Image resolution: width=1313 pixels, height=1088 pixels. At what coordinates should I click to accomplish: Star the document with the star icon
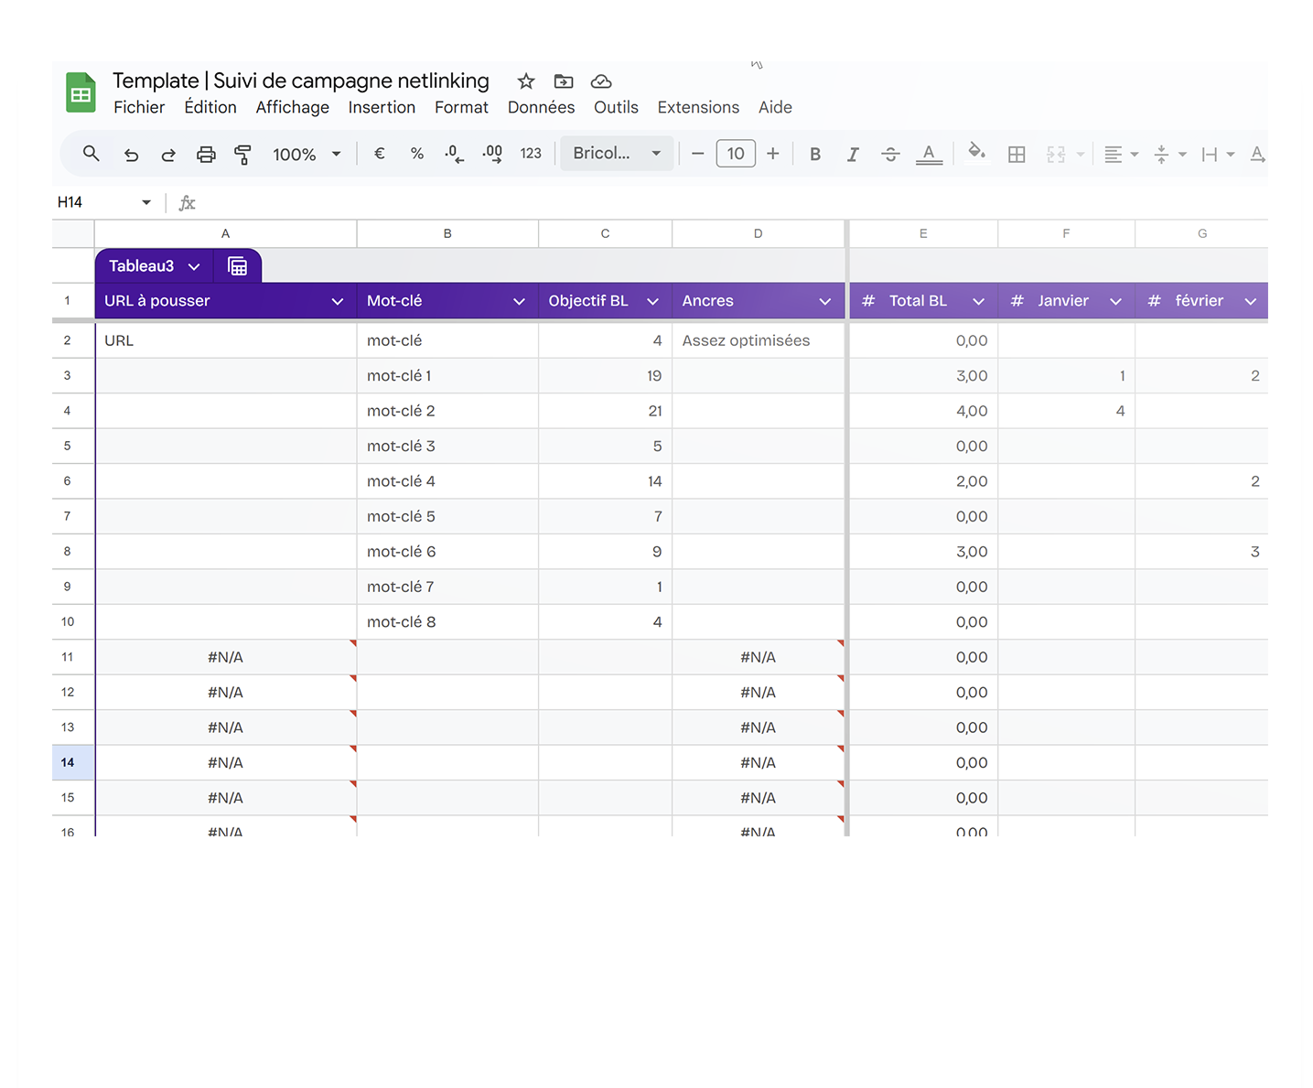[x=525, y=81]
